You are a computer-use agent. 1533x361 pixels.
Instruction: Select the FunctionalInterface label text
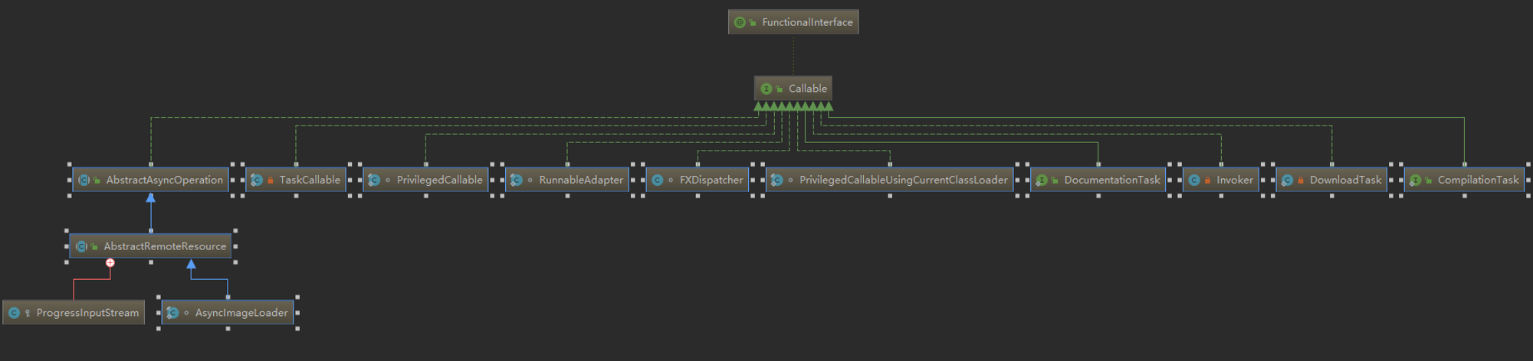point(807,22)
